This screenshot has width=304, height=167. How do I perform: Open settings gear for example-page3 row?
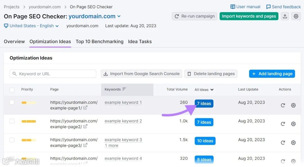coord(293,142)
